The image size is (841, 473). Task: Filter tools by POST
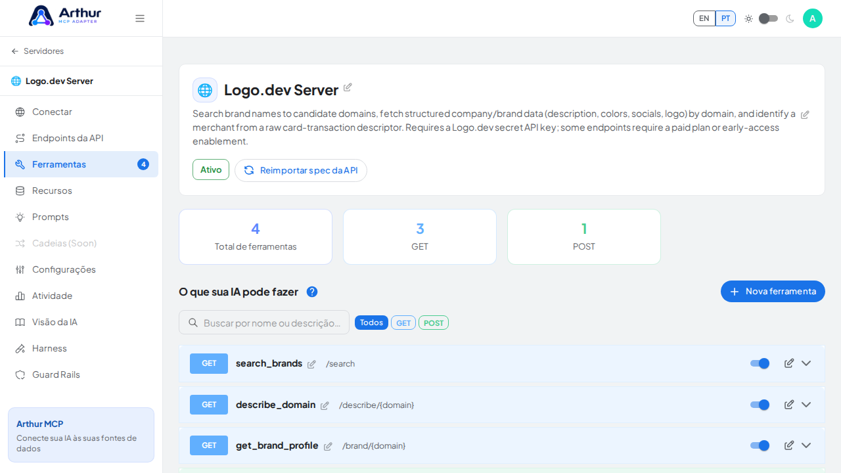coord(434,323)
